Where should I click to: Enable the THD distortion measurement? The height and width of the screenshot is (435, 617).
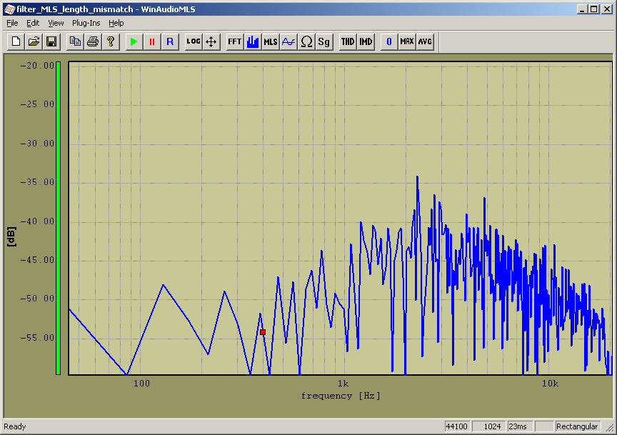coord(347,41)
